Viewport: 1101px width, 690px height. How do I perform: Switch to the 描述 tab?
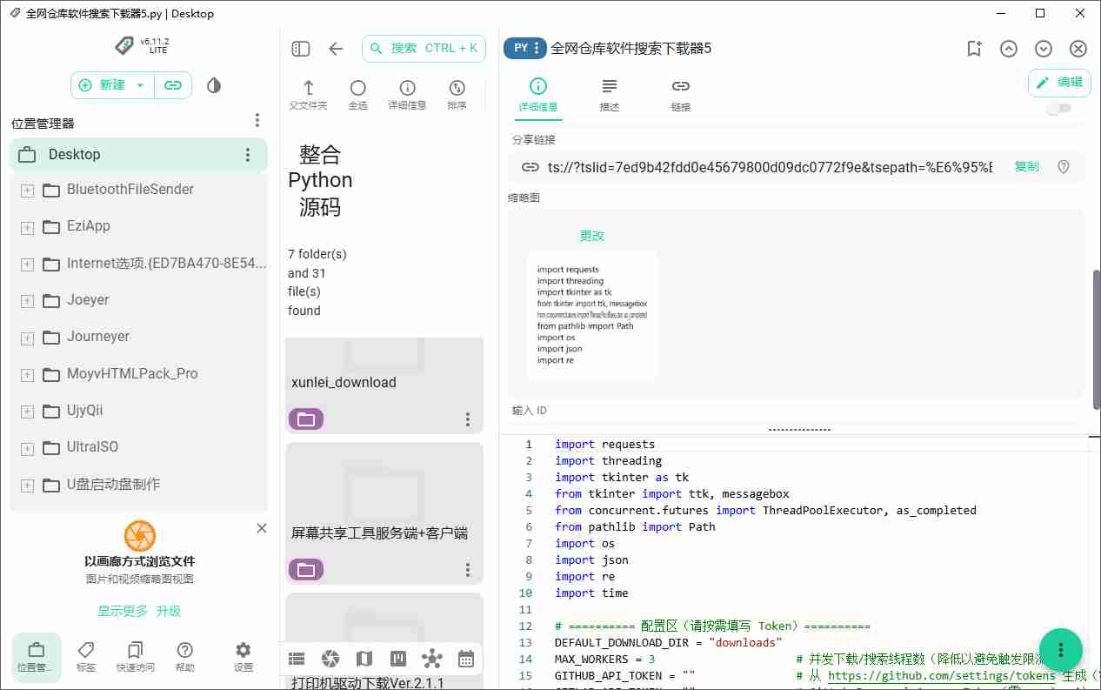click(x=610, y=96)
